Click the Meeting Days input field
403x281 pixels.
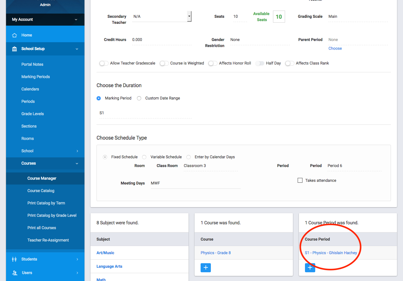[x=195, y=183]
